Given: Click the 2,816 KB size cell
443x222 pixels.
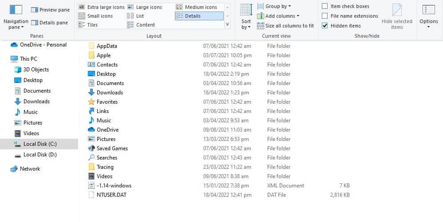Looking at the screenshot, I should click(x=340, y=195).
